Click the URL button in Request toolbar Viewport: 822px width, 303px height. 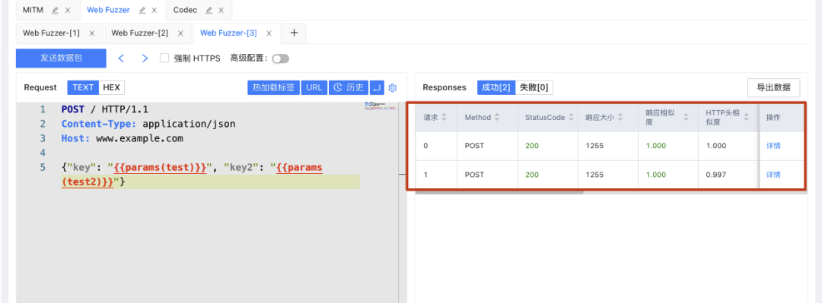pos(314,87)
